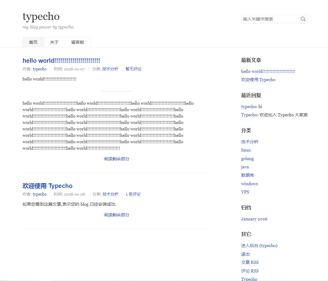Open the post hello world!!!!!!!!!!!!!!!!!!!!!!!!
Screen dimensions: 328x281
[61, 60]
